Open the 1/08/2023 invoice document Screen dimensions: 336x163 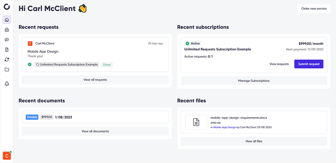[x=64, y=117]
